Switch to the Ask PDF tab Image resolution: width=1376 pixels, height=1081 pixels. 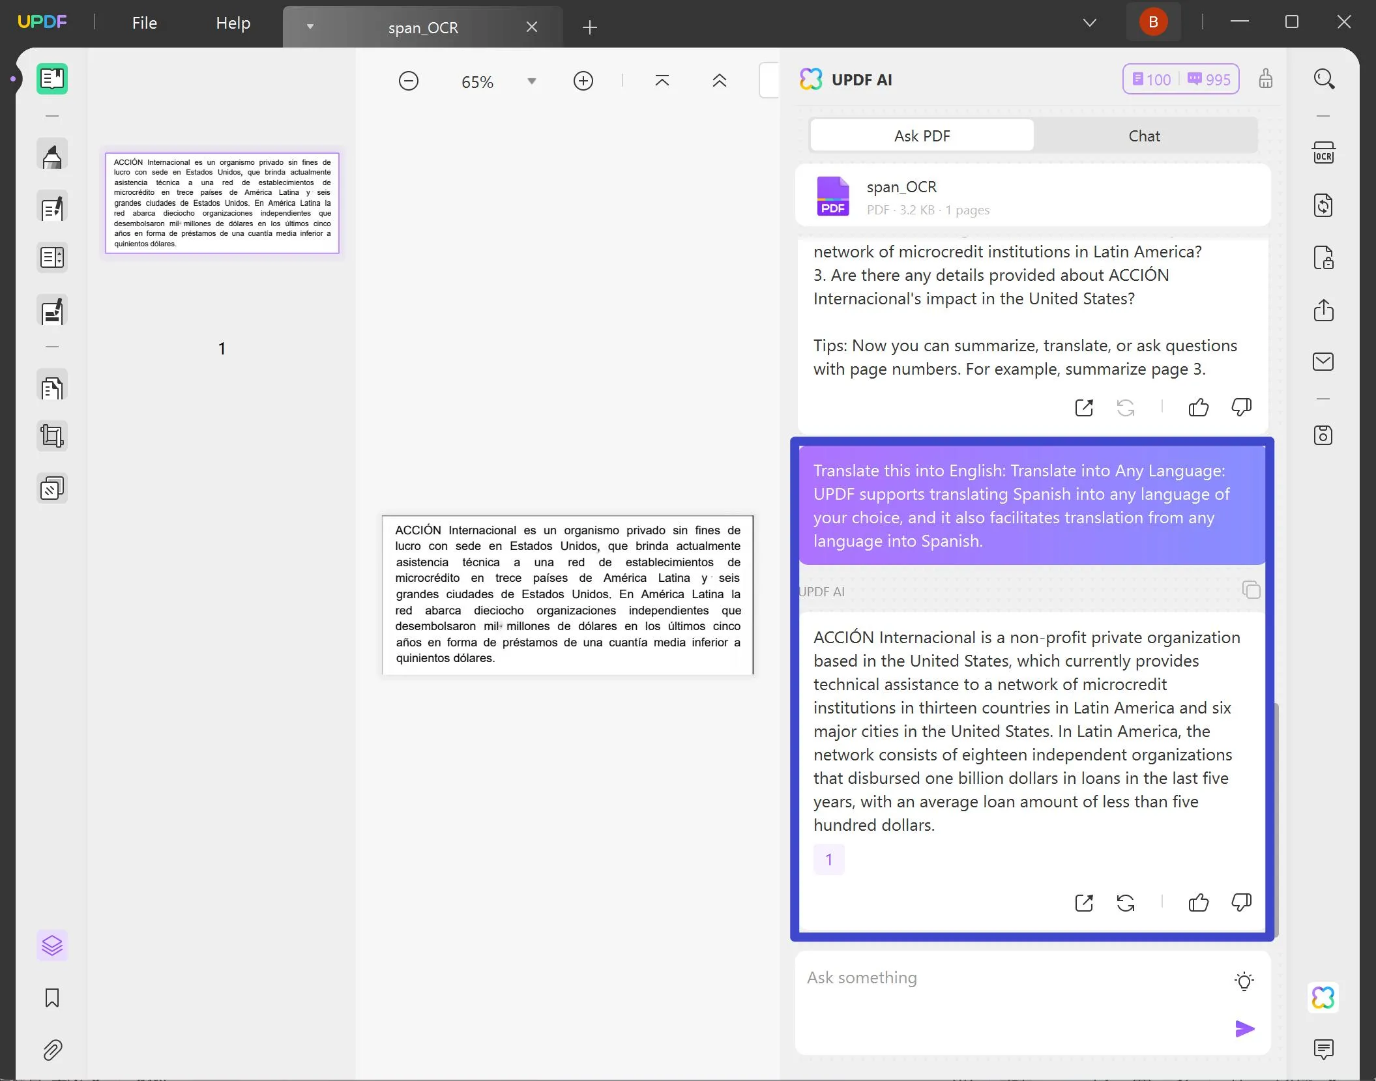922,135
